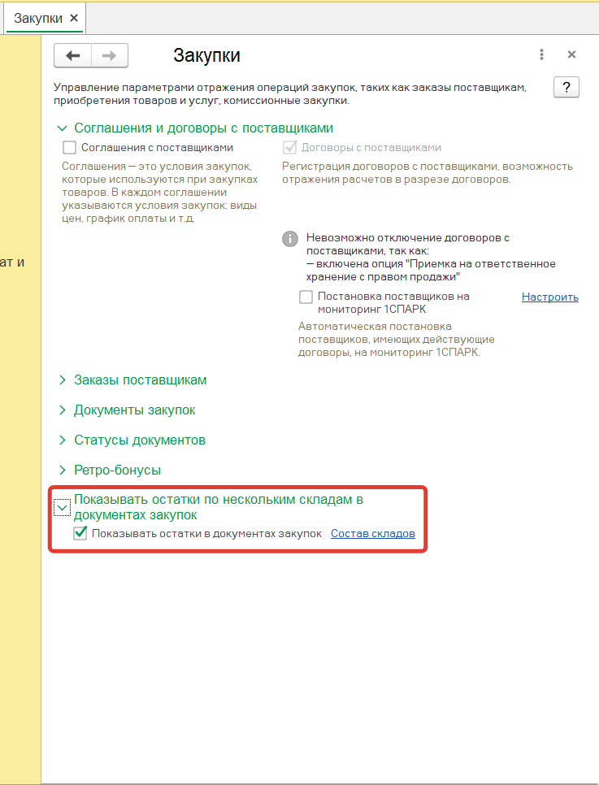
Task: Open the three-dot more actions menu
Action: [x=541, y=54]
